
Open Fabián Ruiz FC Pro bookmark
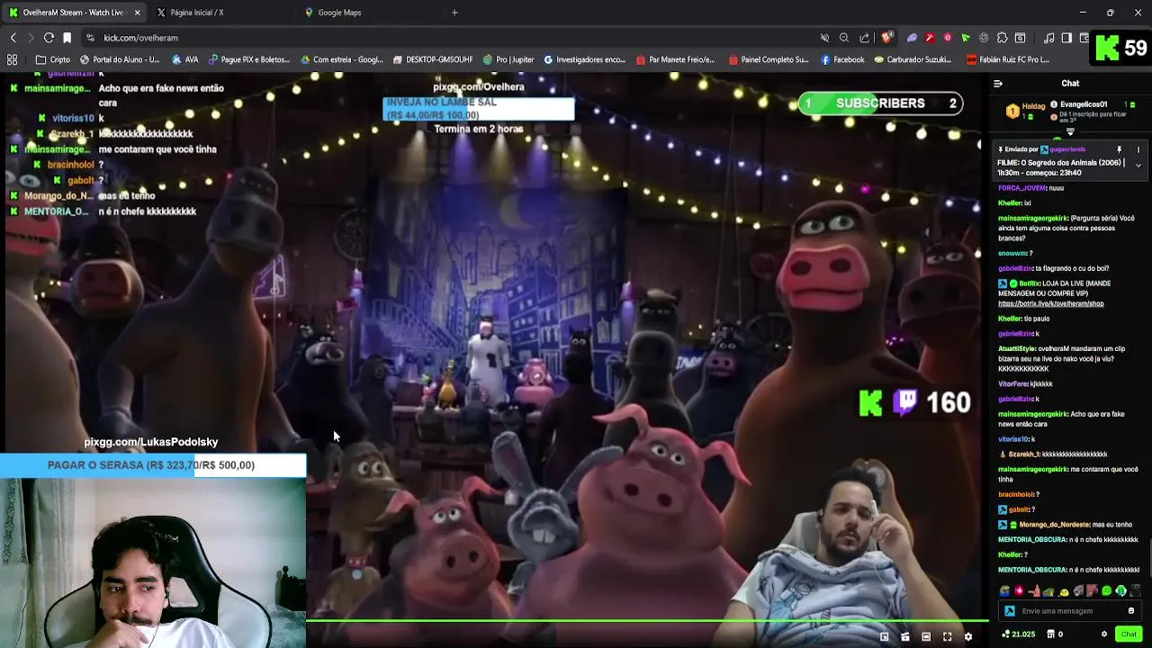click(1008, 59)
